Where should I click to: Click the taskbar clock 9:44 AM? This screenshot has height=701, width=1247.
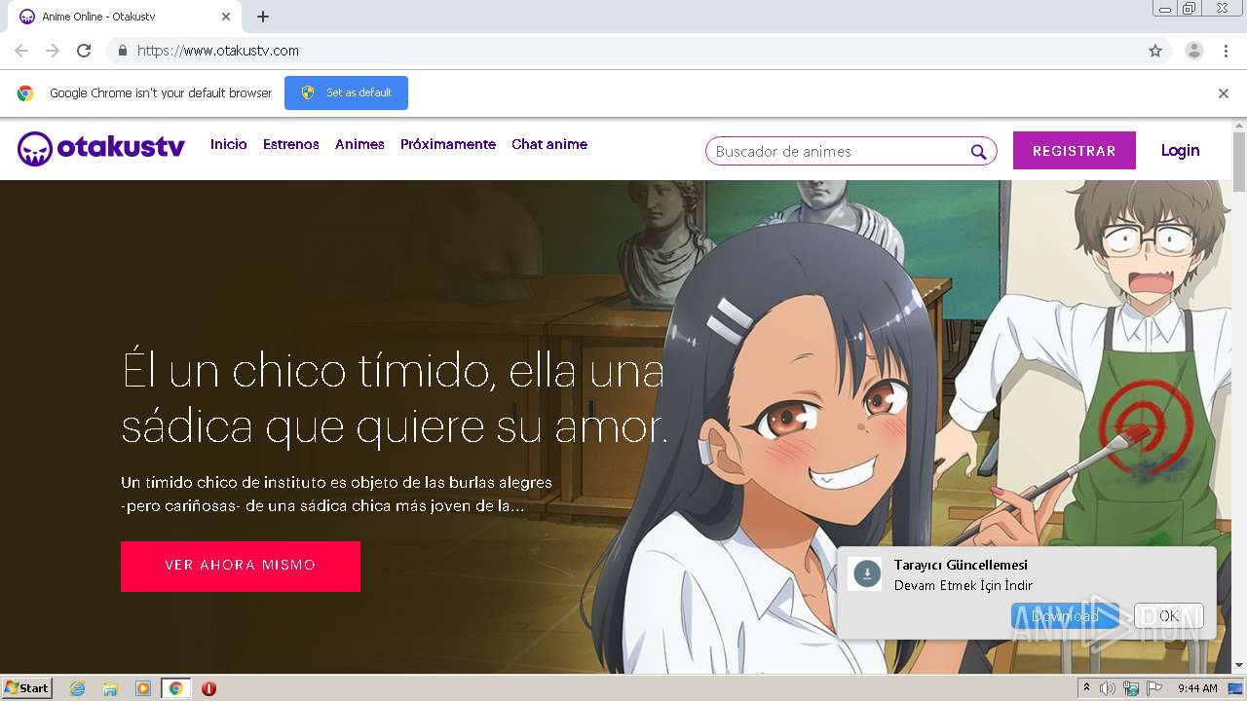[1197, 688]
